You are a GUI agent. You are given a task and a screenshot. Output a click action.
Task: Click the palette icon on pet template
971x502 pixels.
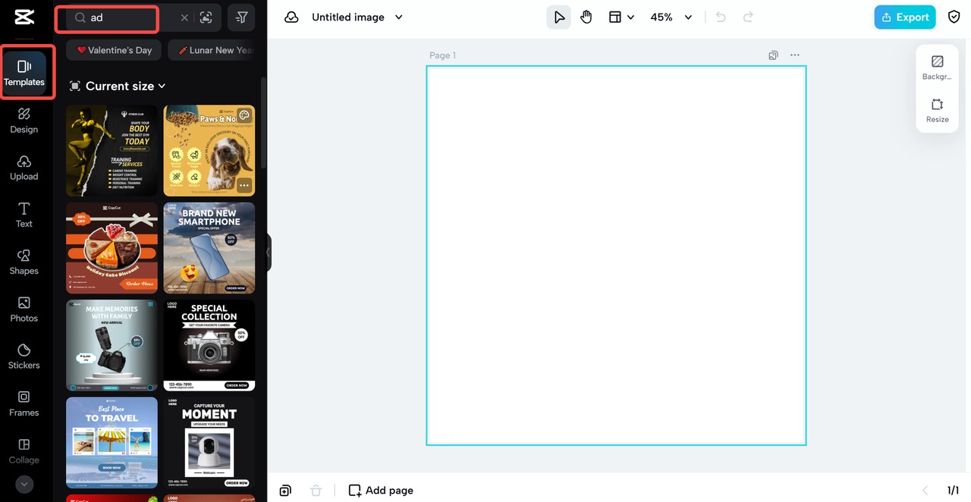pyautogui.click(x=244, y=116)
